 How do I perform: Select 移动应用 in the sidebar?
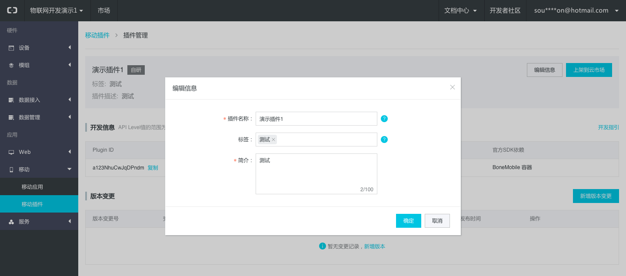[x=32, y=187]
